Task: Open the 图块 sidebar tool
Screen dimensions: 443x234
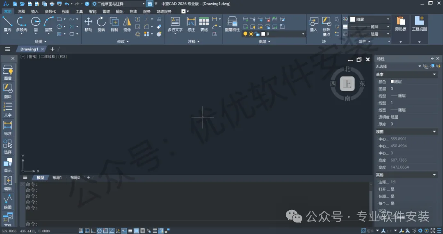Action: click(8, 91)
